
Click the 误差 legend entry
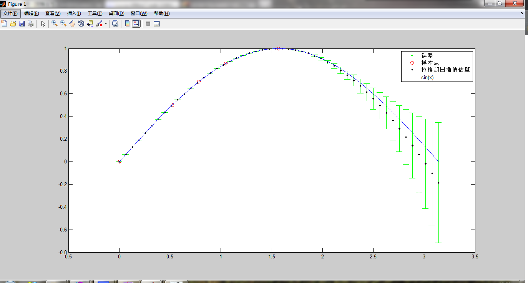pos(427,55)
